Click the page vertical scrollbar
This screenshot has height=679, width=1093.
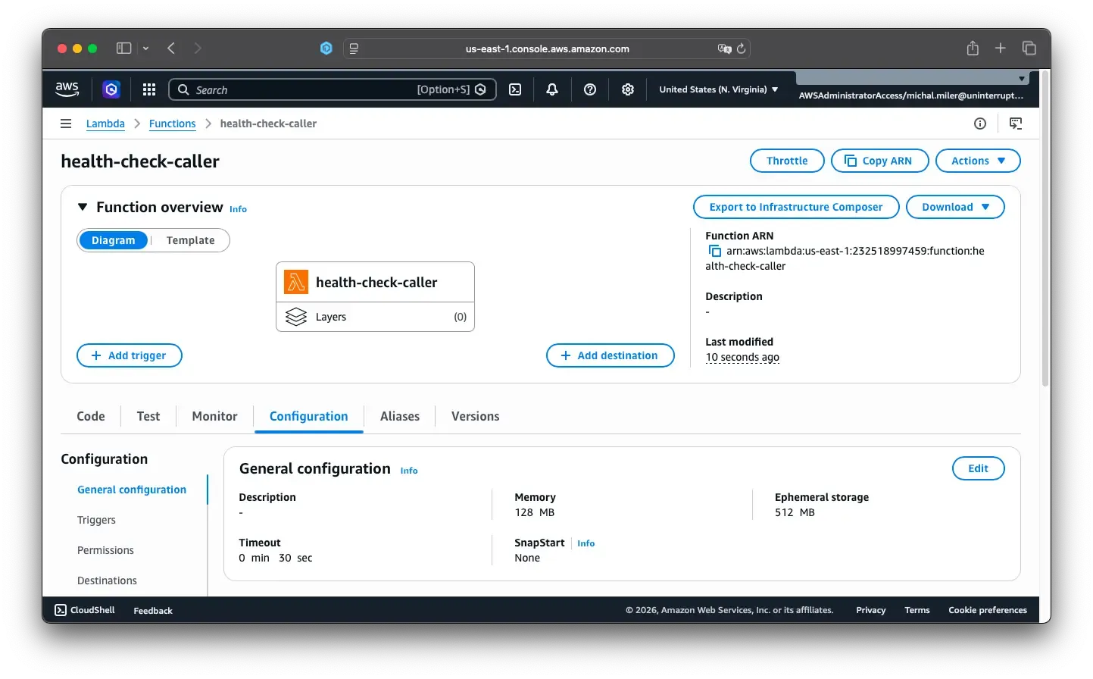click(x=1045, y=227)
